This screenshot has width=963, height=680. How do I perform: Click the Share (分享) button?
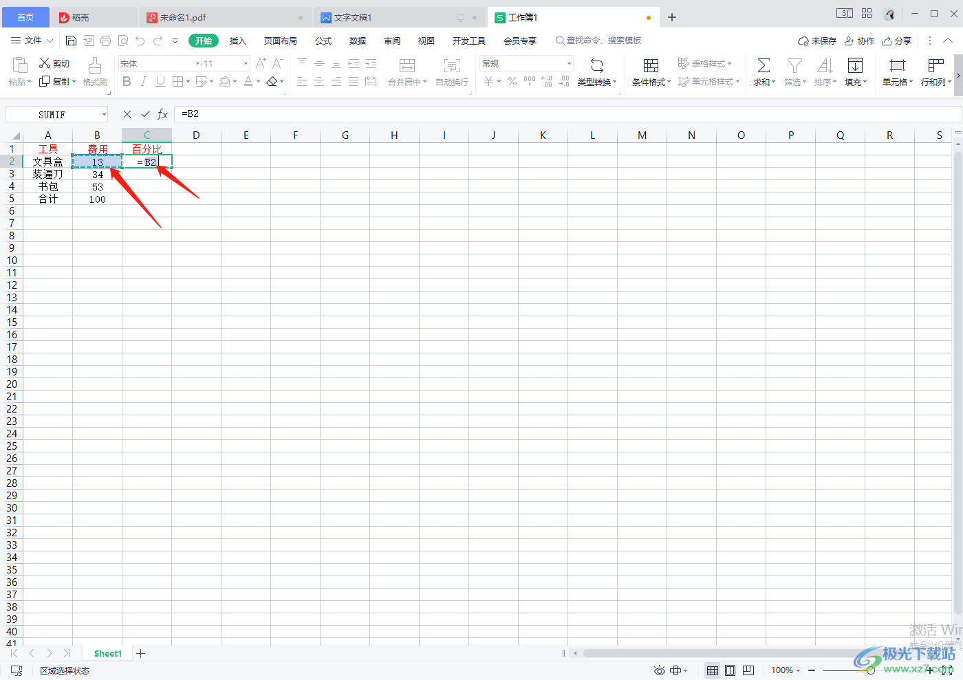(897, 41)
